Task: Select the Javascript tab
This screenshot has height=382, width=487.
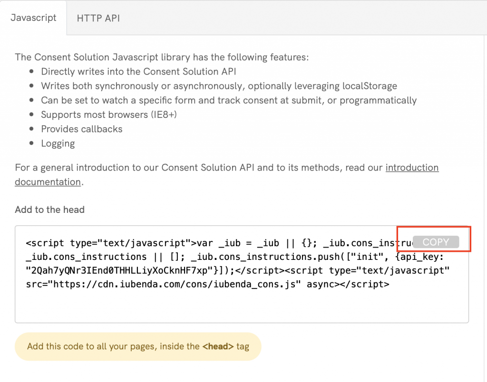Action: [33, 18]
